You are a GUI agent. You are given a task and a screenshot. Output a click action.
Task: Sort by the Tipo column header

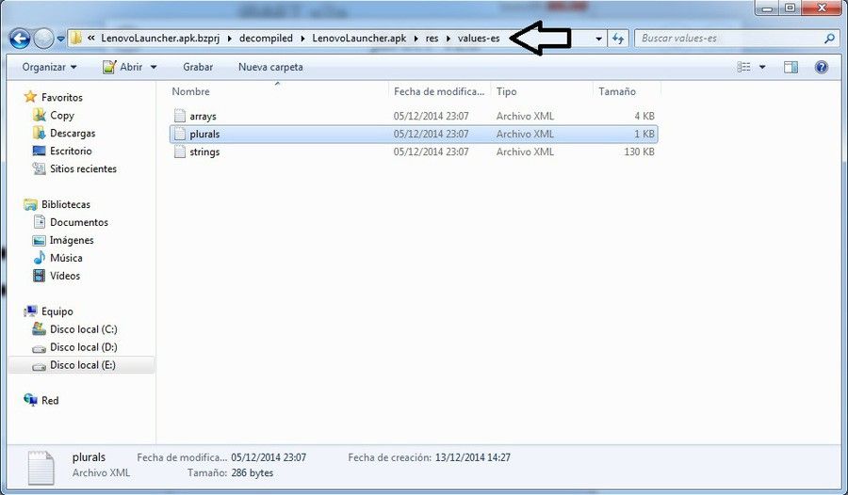click(x=507, y=91)
